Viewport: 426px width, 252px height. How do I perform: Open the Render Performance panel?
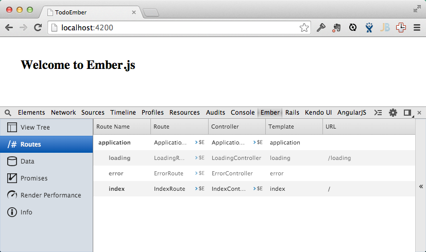46,195
